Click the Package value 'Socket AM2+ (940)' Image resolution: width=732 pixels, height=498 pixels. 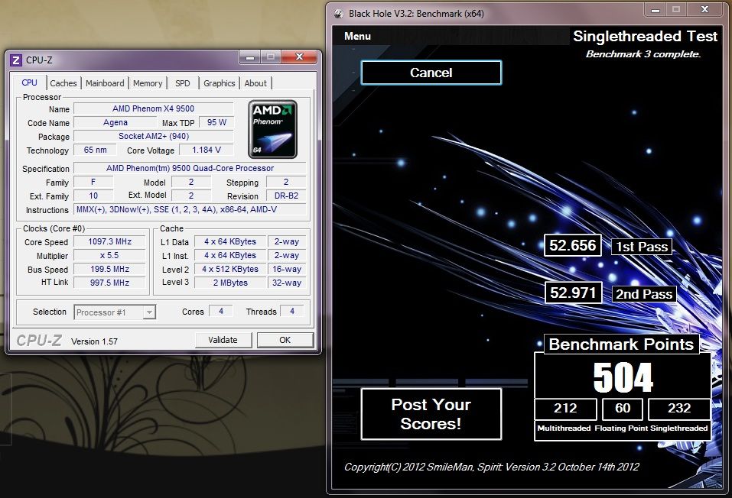(x=154, y=136)
